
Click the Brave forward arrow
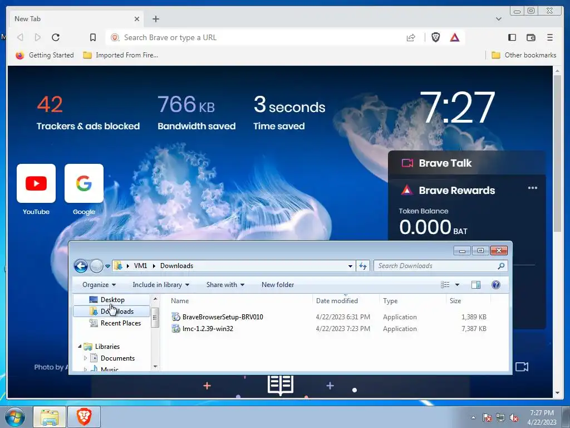point(38,37)
